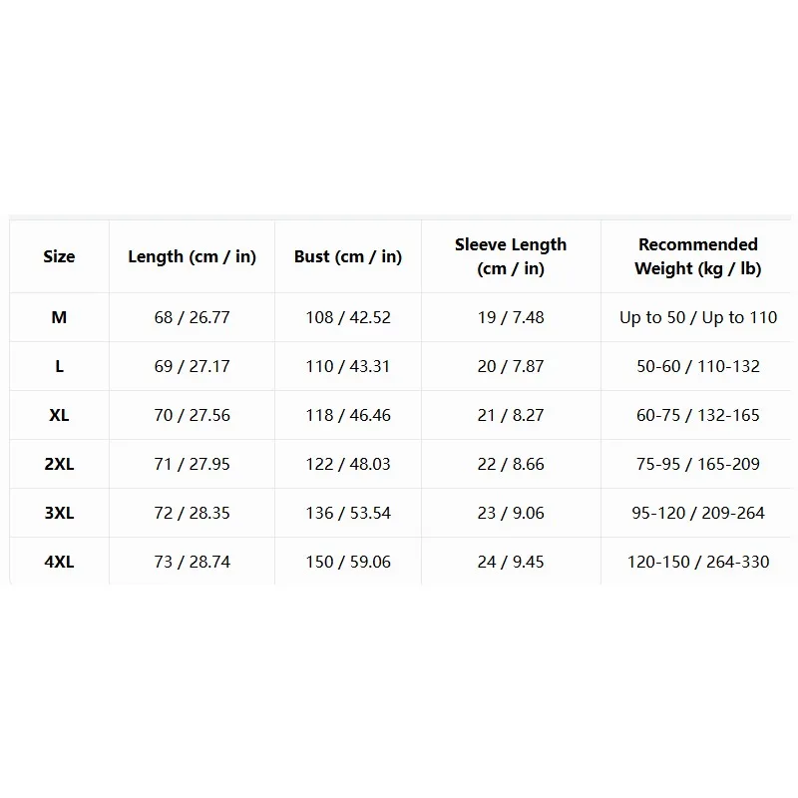Click the Recommended Weight column header
Viewport: 798px width, 798px height.
pyautogui.click(x=697, y=256)
